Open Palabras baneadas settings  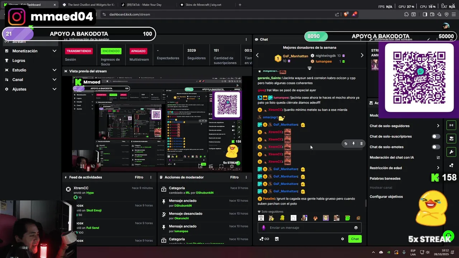pyautogui.click(x=385, y=178)
